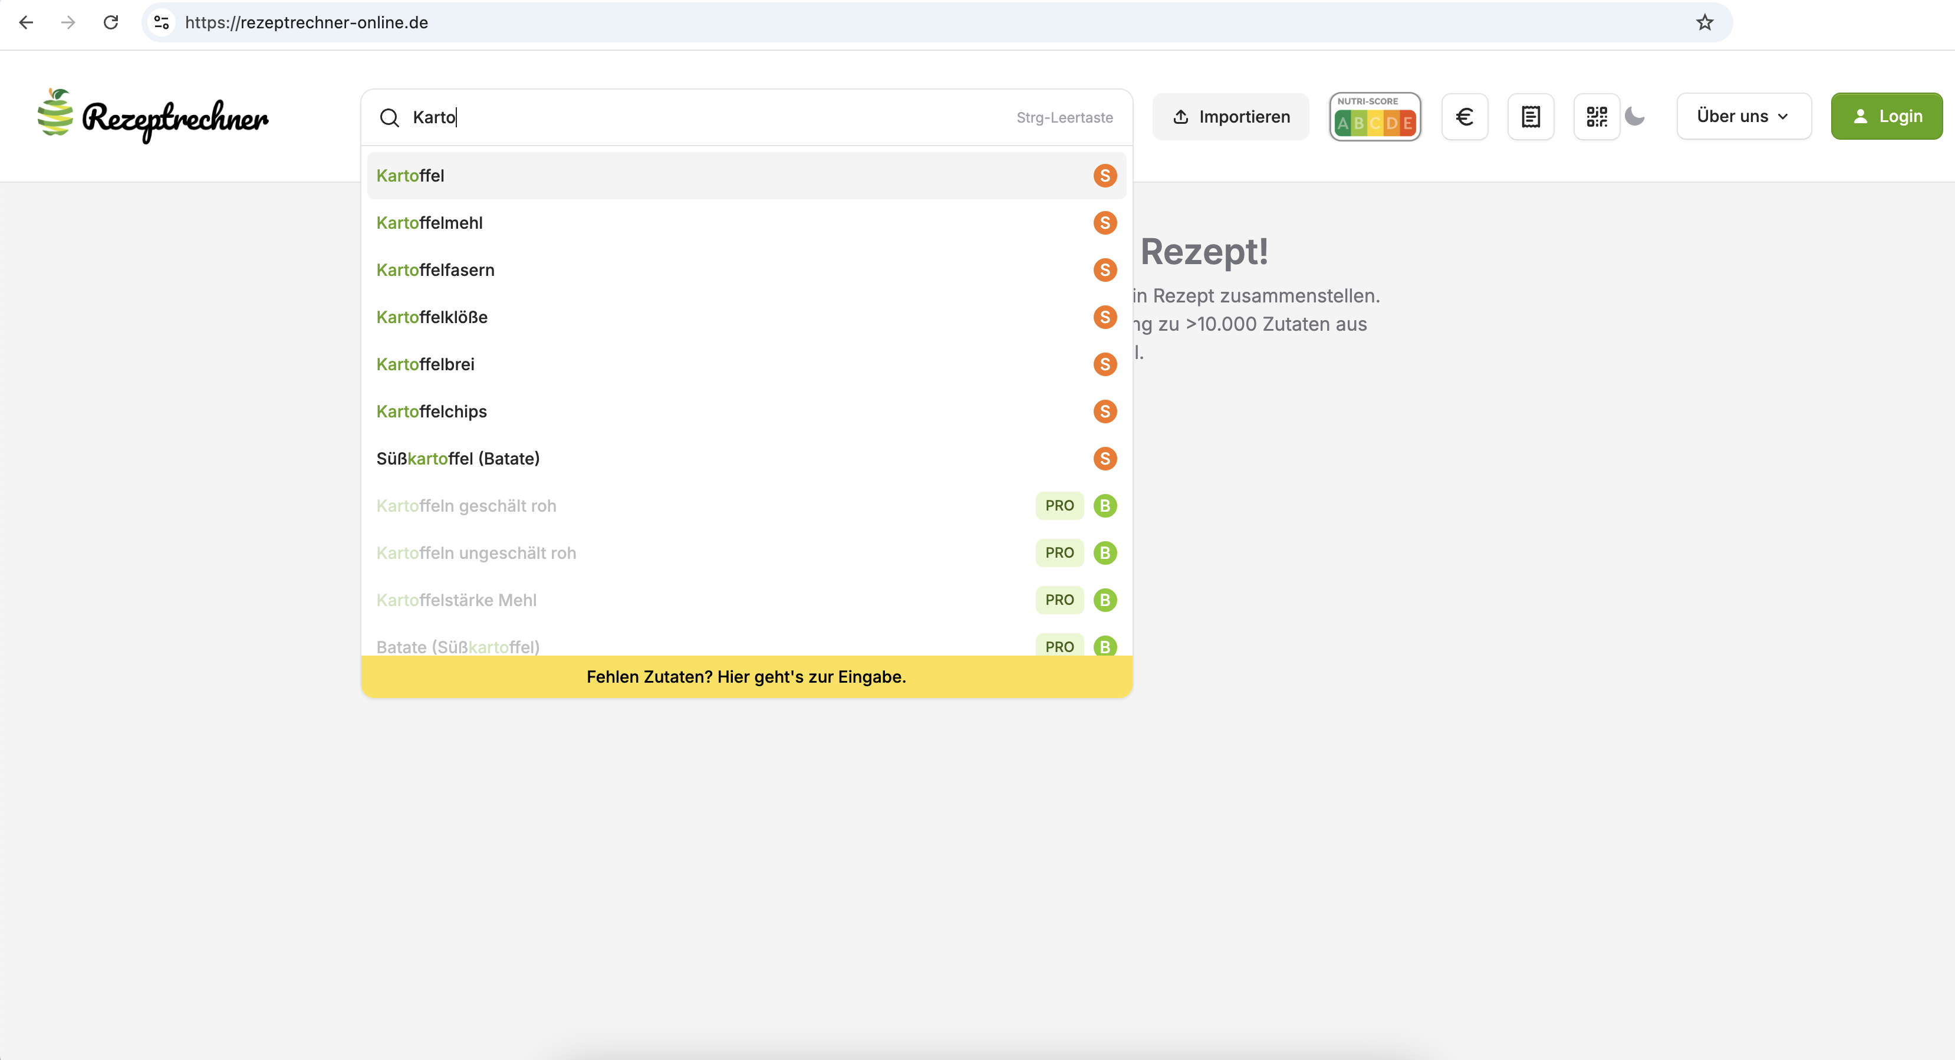Pick PRO item Kartoffeln geschält roh

click(466, 505)
